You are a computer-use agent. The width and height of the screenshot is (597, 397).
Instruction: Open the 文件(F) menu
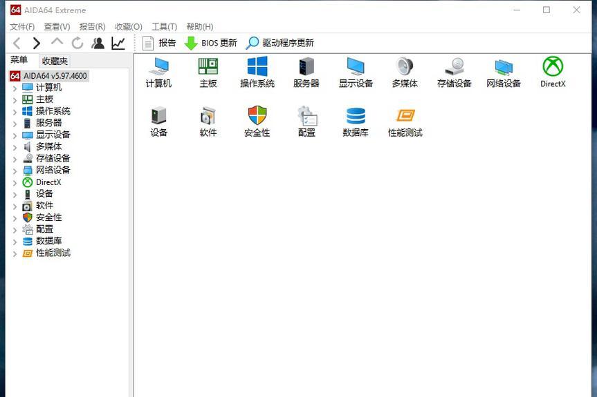point(22,27)
